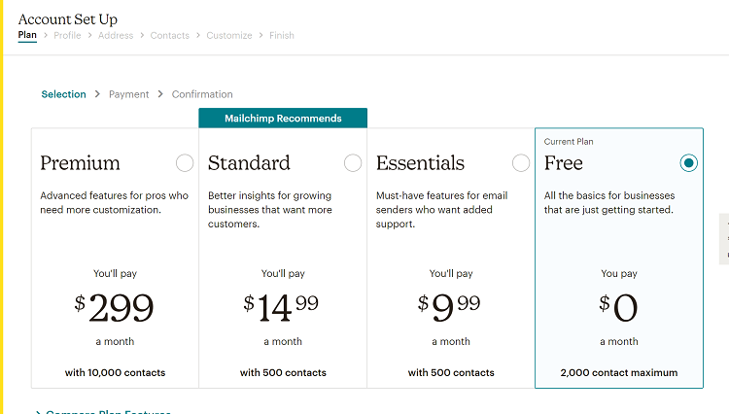Click the Mailchimp Recommends banner
The height and width of the screenshot is (414, 729).
(283, 119)
